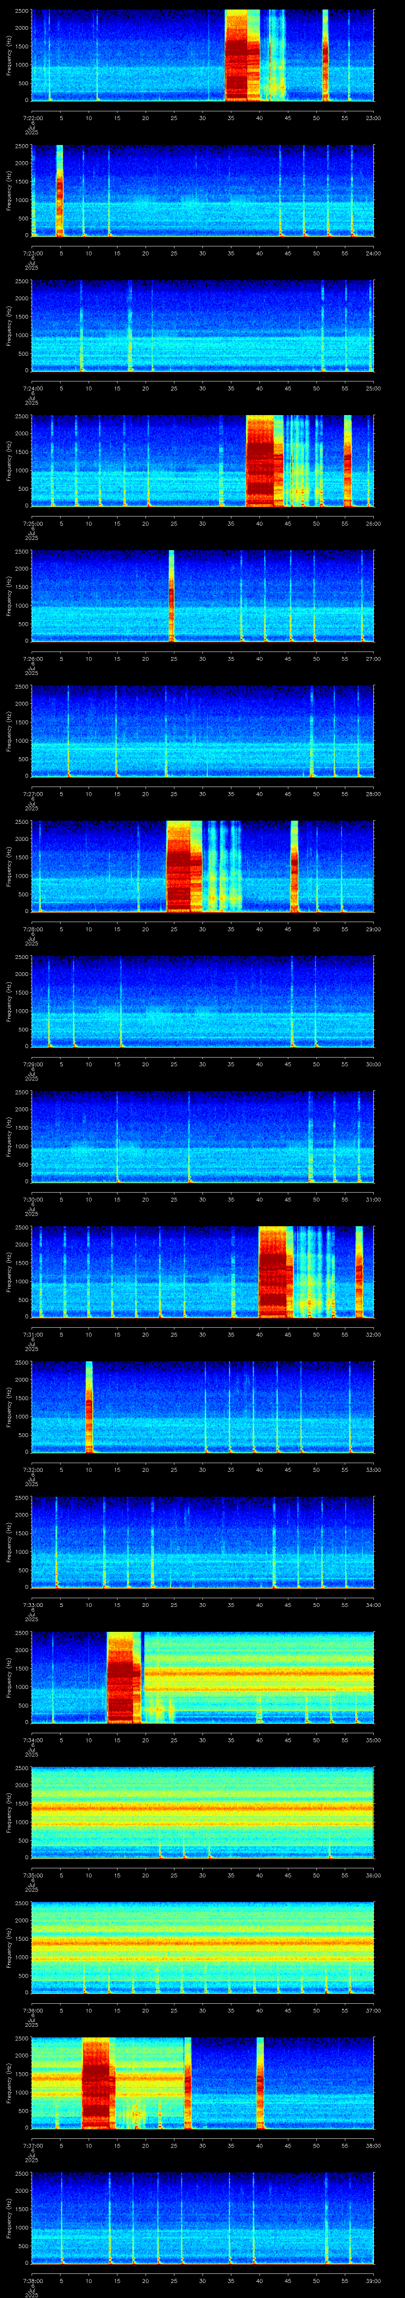Click the 40 second tick on the 7:25:00 axis
Viewport: 405px width, 2298px height.
[260, 523]
